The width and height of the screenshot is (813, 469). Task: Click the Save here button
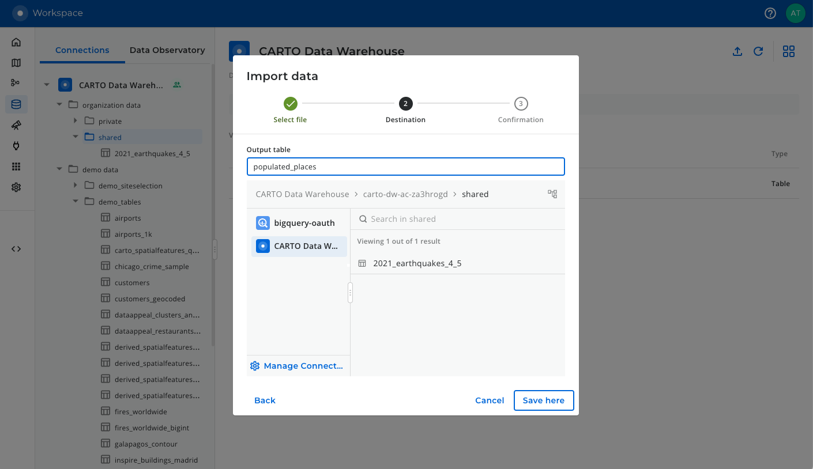pos(544,400)
